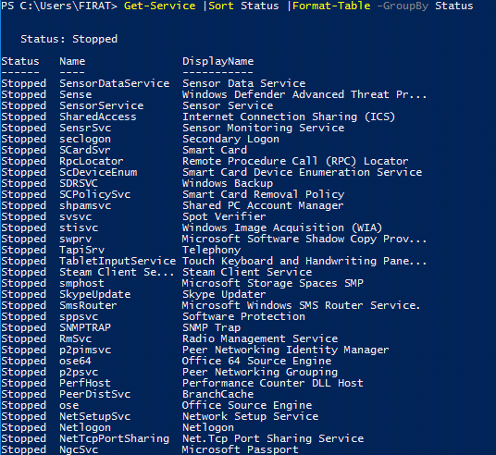Click the DisplayName column header
The height and width of the screenshot is (455, 496).
coord(218,61)
